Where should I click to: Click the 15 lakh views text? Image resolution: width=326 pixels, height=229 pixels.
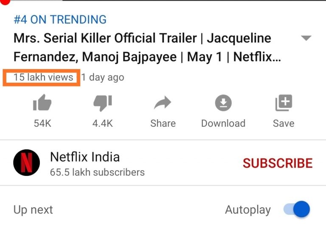click(x=43, y=77)
